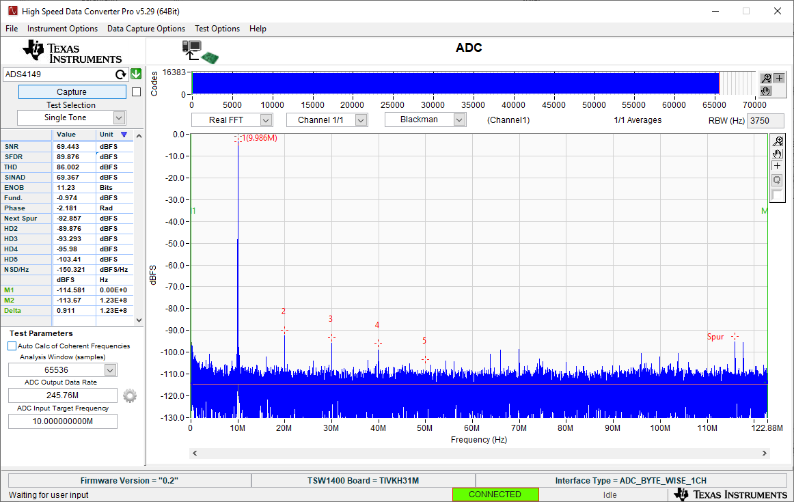Select the crosshair marker tool on plot toolbar
This screenshot has width=794, height=502.
click(x=777, y=165)
